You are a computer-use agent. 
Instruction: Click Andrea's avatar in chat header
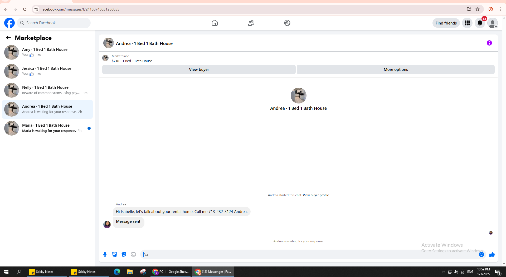coord(109,43)
